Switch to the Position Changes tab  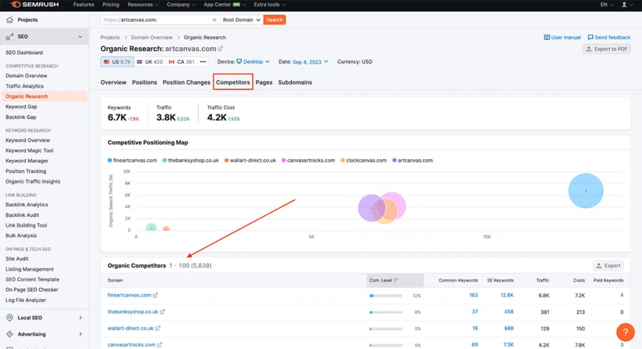pos(186,82)
